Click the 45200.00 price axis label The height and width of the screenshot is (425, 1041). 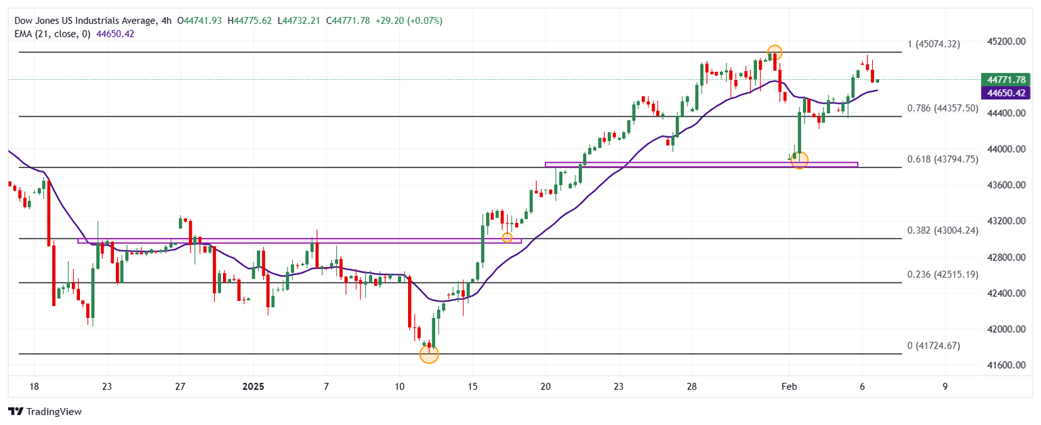coord(1005,41)
